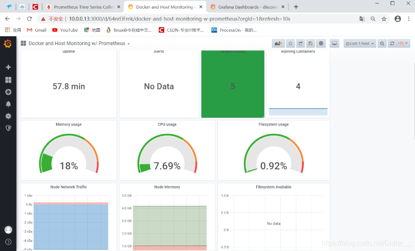Switch to the pinned cloud icon tab
The width and height of the screenshot is (415, 251).
(x=22, y=7)
